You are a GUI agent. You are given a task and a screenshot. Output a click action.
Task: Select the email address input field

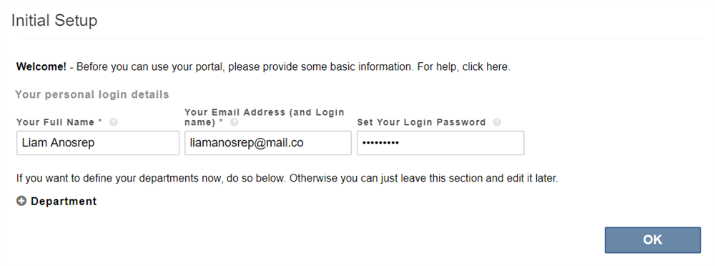pos(268,143)
